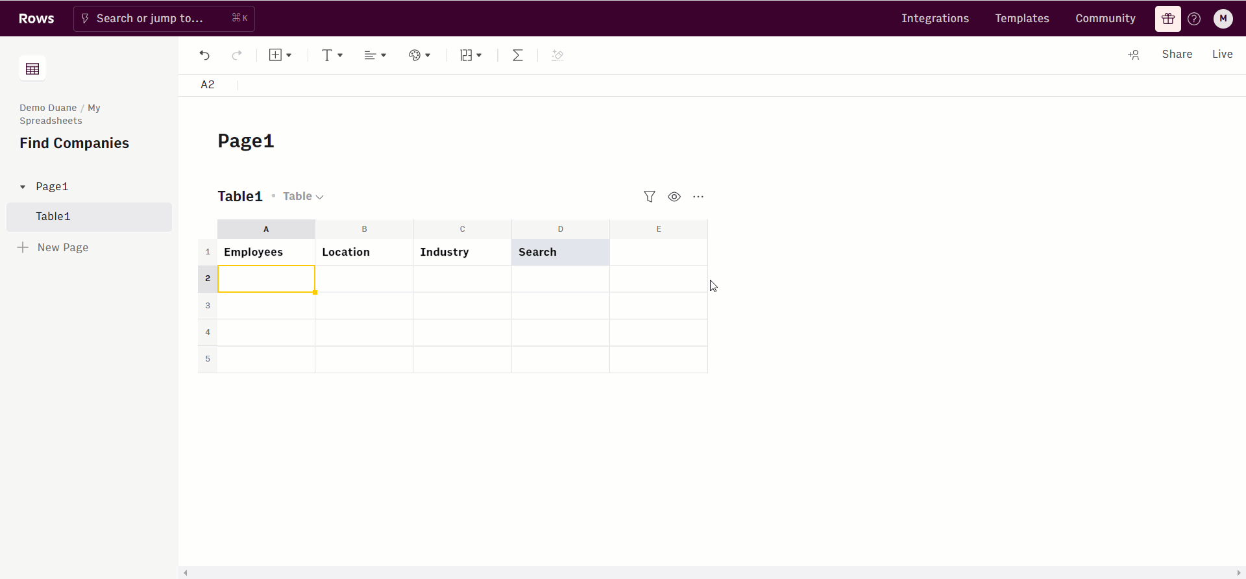Viewport: 1246px width, 579px height.
Task: Select row 3 header
Action: (208, 306)
